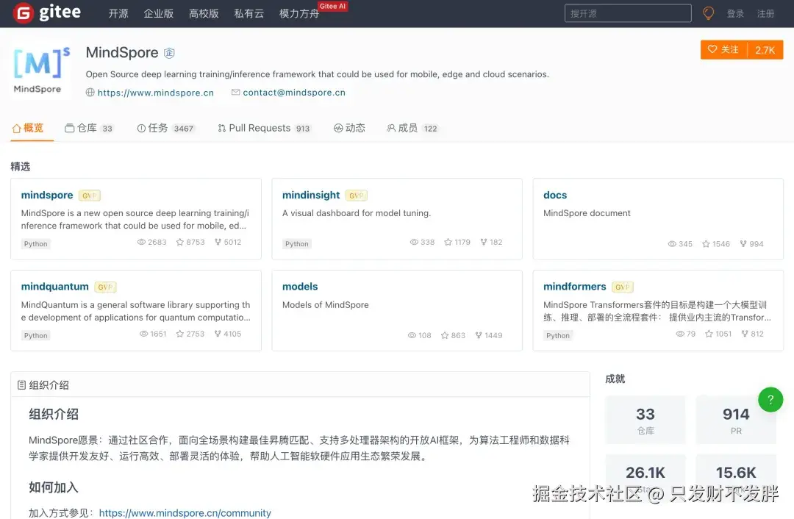
Task: Follow the community link under 如何加入
Action: click(x=185, y=512)
